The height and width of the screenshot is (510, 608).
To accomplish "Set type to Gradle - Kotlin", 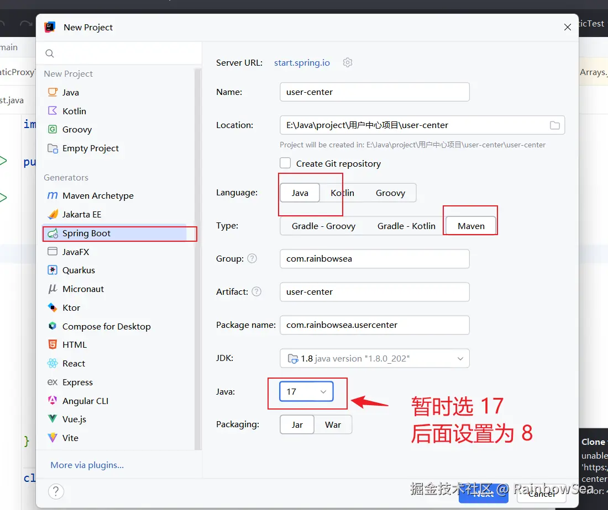I will click(406, 226).
